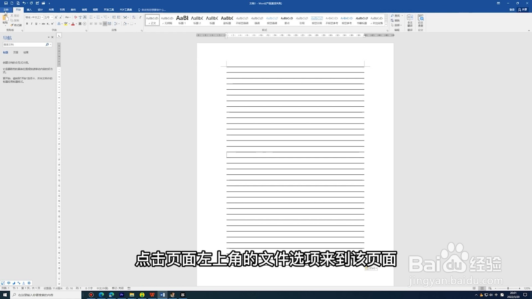Image resolution: width=532 pixels, height=299 pixels.
Task: Switch to the 插入 (Insert) ribbon tab
Action: 28,9
